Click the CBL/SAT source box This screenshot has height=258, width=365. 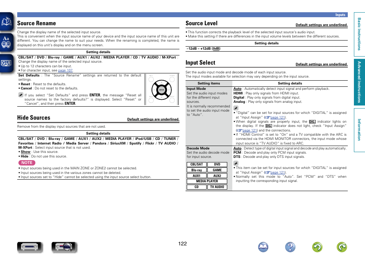click(197, 164)
